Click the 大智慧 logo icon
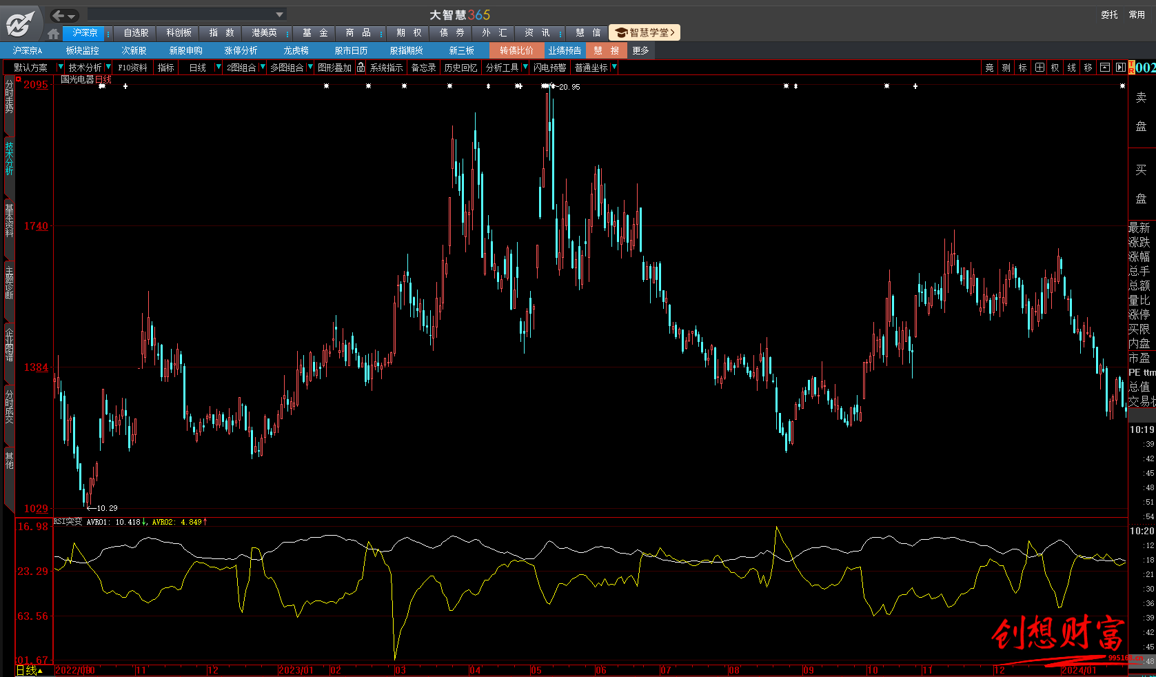1156x677 pixels. point(19,23)
